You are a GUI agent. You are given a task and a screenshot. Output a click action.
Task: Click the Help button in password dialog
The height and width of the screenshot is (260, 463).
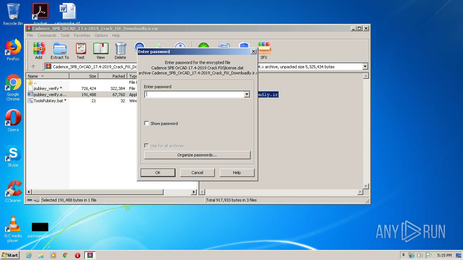237,173
